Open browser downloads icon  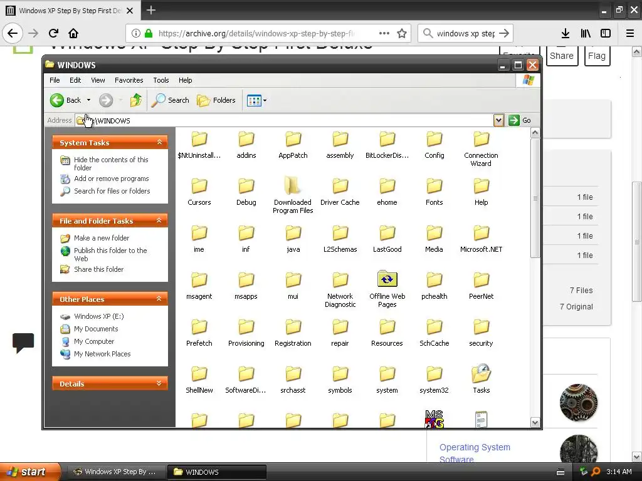566,33
